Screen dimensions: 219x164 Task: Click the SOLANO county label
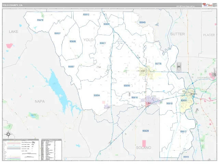144,148
